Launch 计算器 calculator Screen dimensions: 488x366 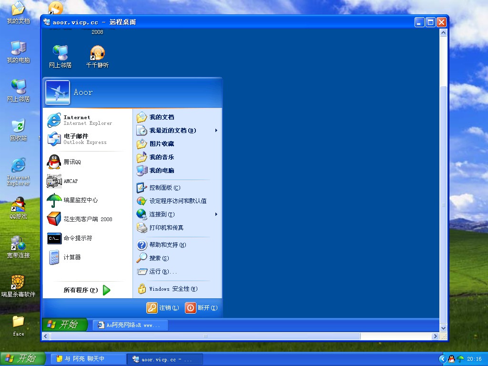point(88,257)
